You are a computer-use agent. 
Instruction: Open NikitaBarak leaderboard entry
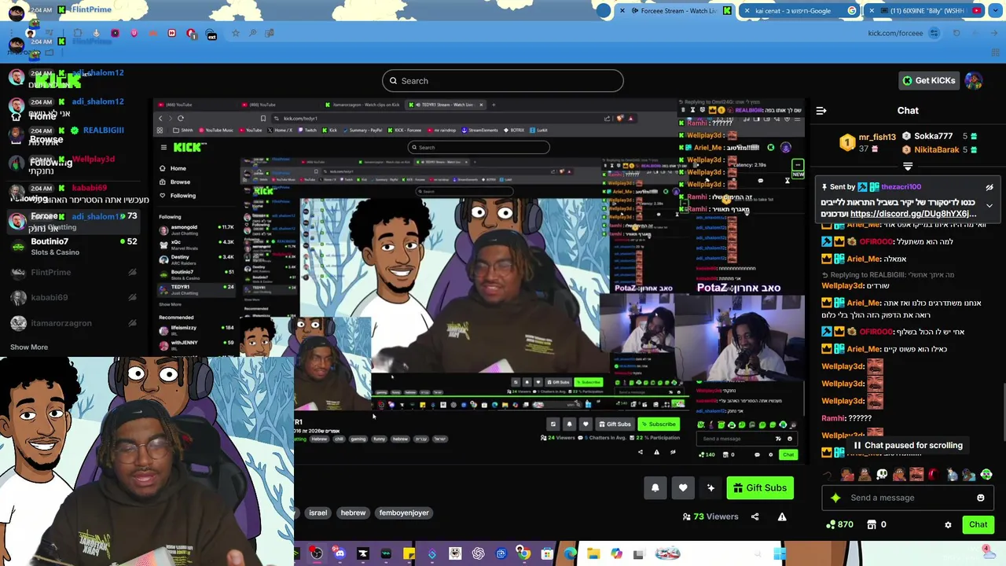[x=940, y=149]
